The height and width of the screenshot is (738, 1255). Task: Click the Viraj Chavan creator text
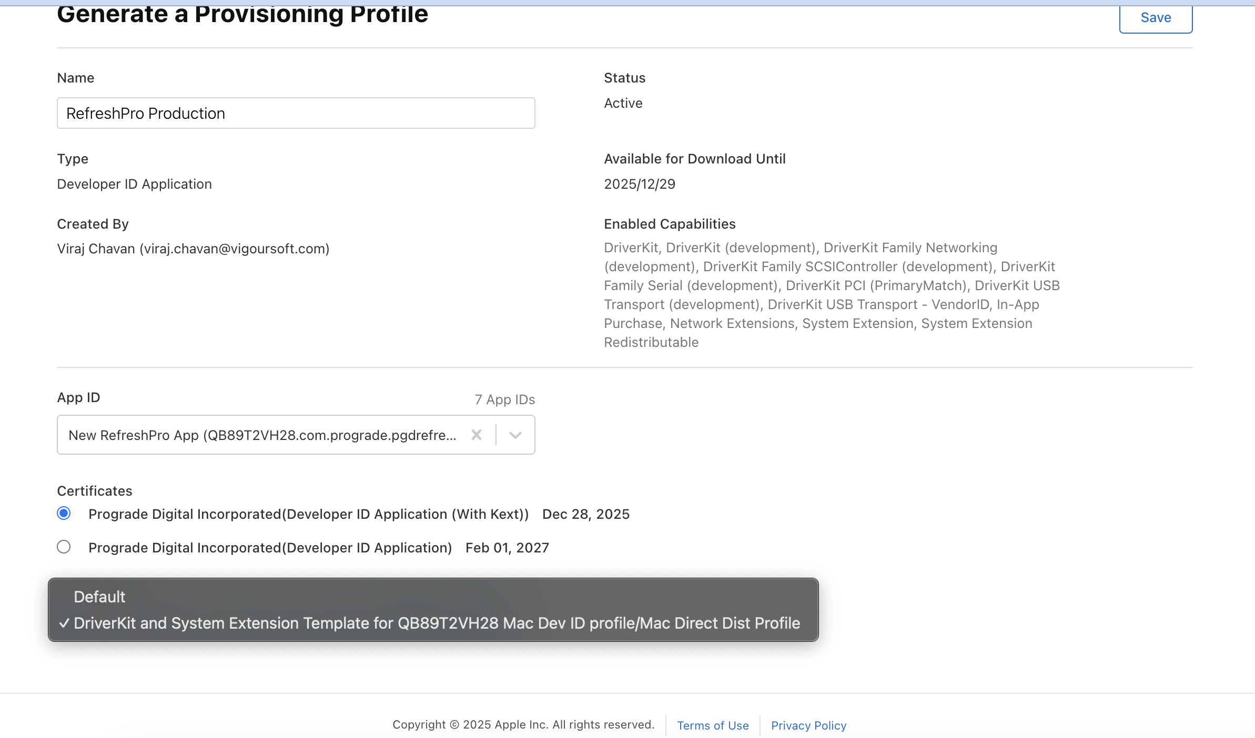[x=193, y=249]
